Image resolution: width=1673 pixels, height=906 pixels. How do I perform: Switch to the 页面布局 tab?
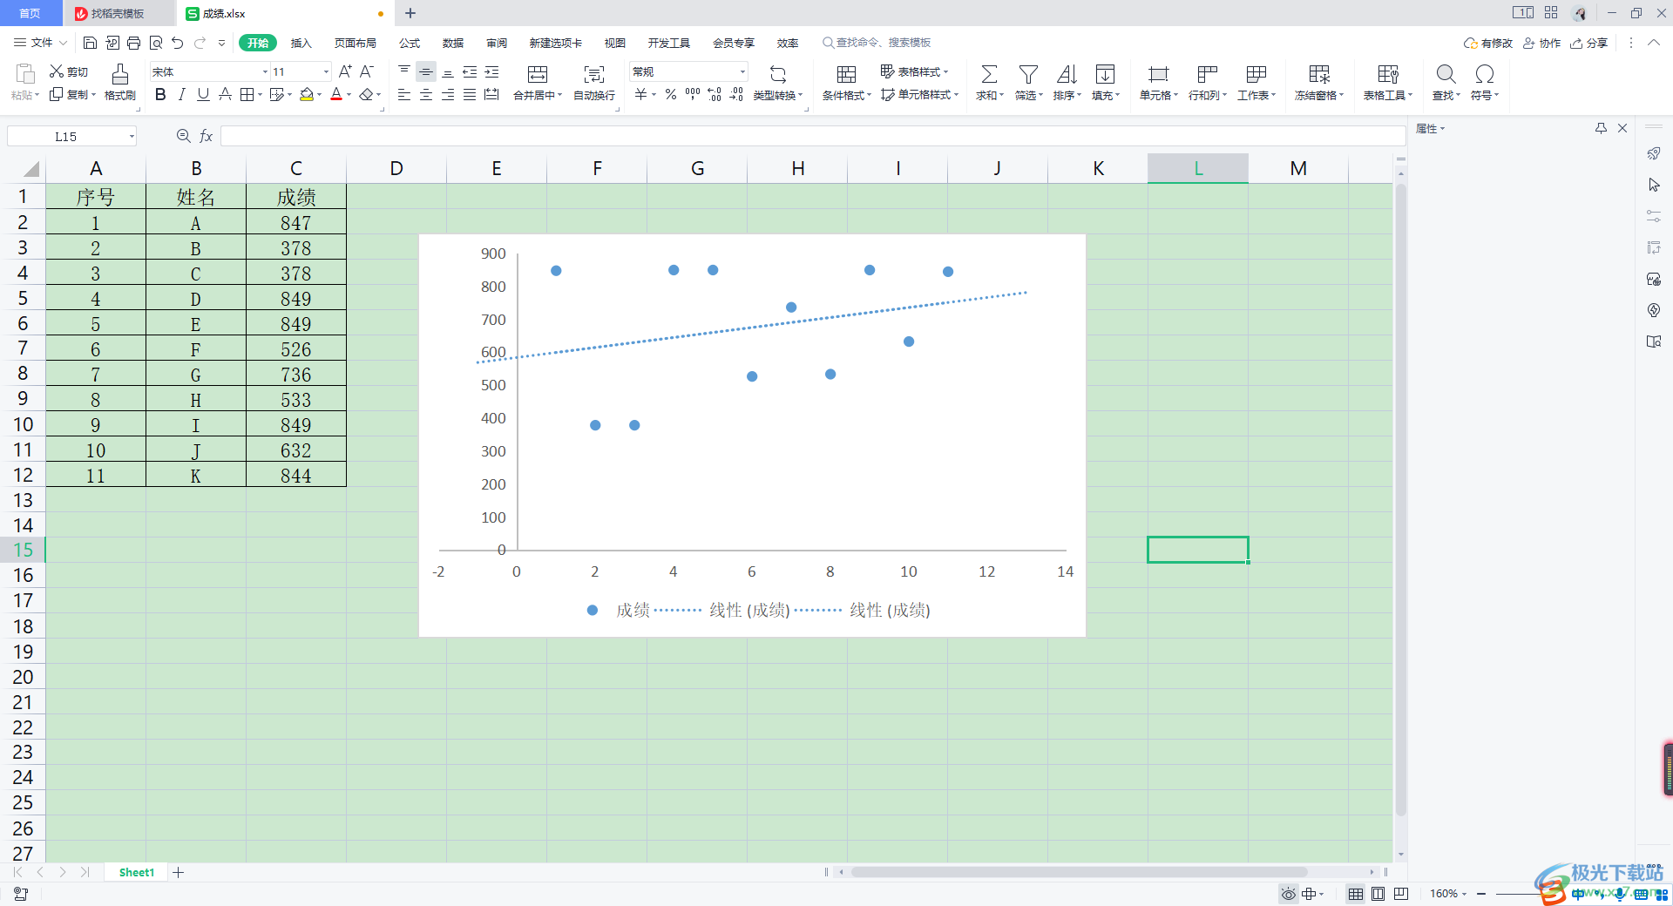click(x=356, y=43)
